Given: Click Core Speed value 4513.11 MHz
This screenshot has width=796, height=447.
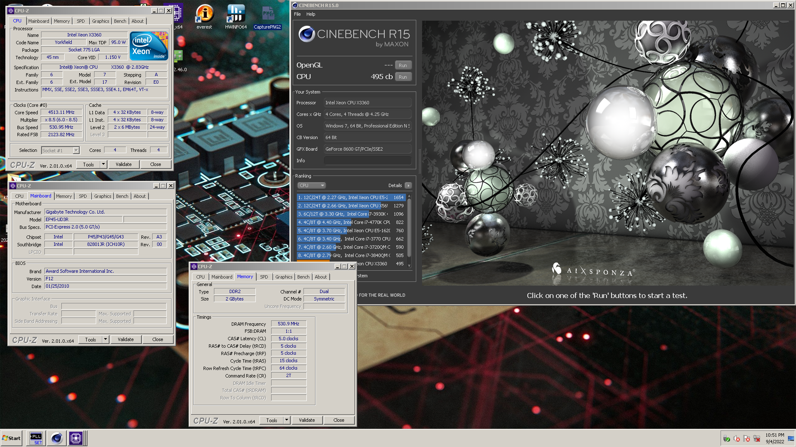Looking at the screenshot, I should point(61,112).
